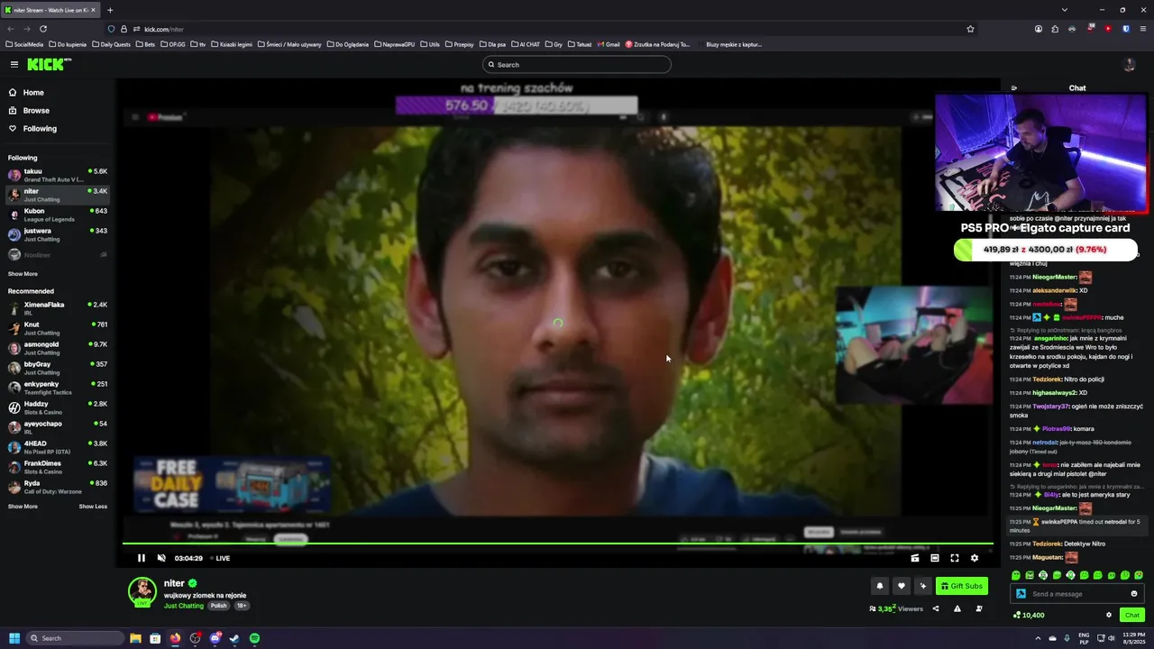This screenshot has height=649, width=1154.
Task: Pause the live stream
Action: tap(141, 558)
